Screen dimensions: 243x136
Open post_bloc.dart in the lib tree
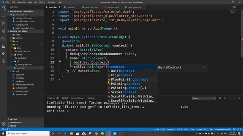[24, 51]
